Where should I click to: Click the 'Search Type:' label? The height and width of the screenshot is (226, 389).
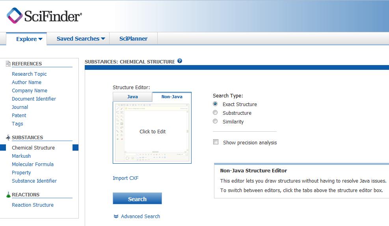(x=228, y=95)
